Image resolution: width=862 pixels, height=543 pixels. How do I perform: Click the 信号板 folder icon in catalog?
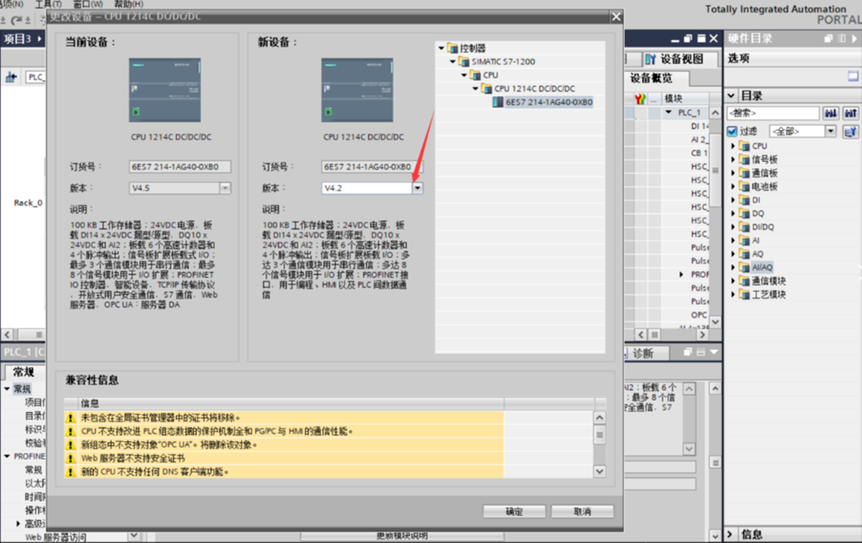pos(745,159)
